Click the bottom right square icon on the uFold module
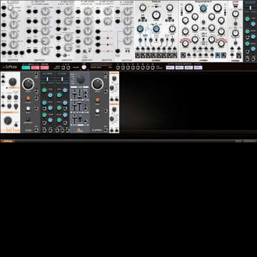This screenshot has height=257, width=257. click(x=239, y=56)
